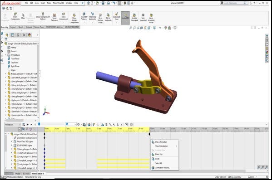Select the end key point at 10 sec
Viewport: 272px width, 180px height.
149,134
